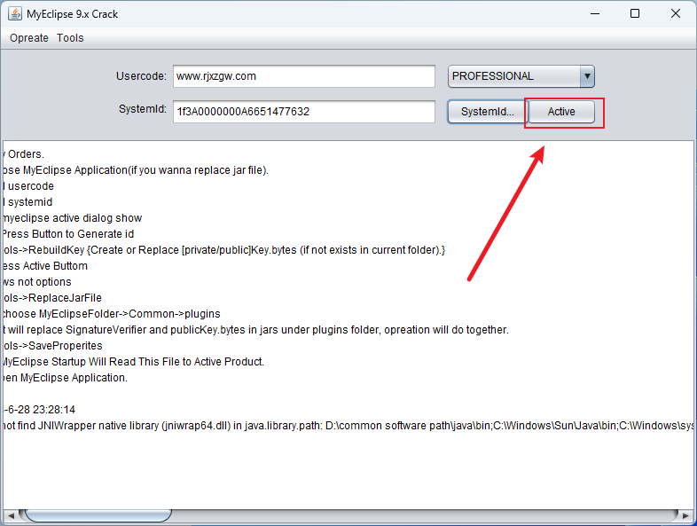Click 'MyEclipse Startup Will Read This File' line
The height and width of the screenshot is (526, 697).
point(133,362)
